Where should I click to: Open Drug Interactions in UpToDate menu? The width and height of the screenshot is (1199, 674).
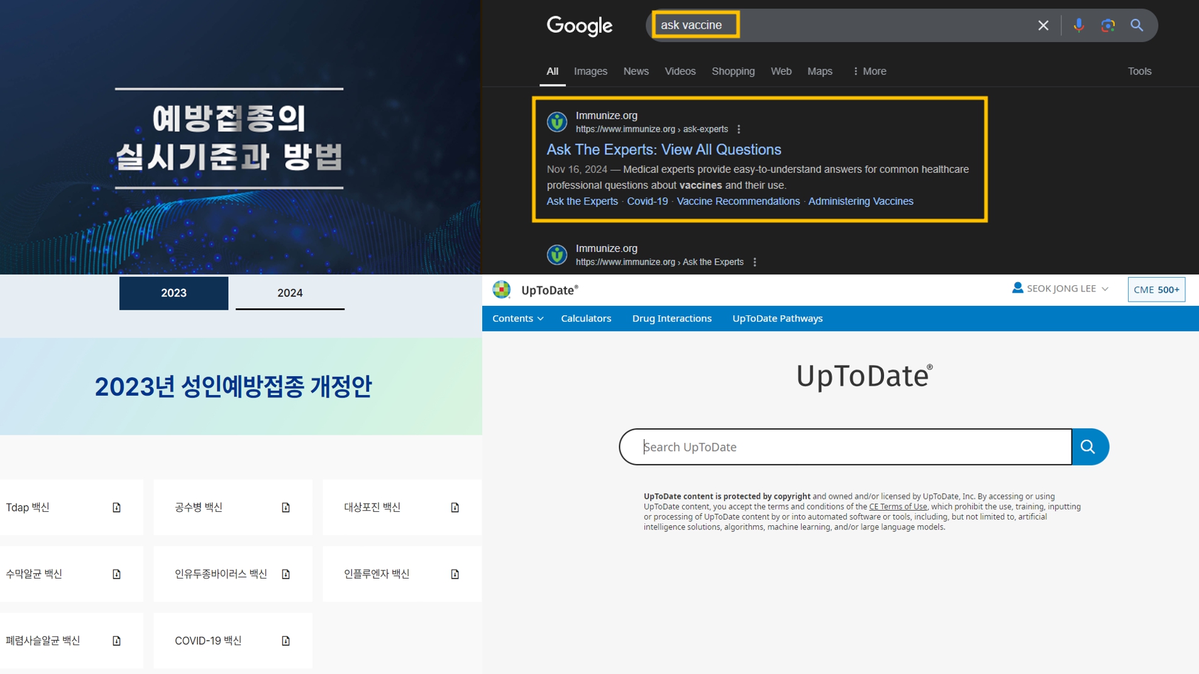point(671,318)
